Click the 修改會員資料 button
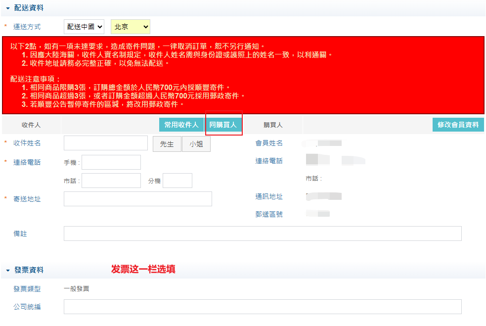486x326 pixels. point(458,125)
